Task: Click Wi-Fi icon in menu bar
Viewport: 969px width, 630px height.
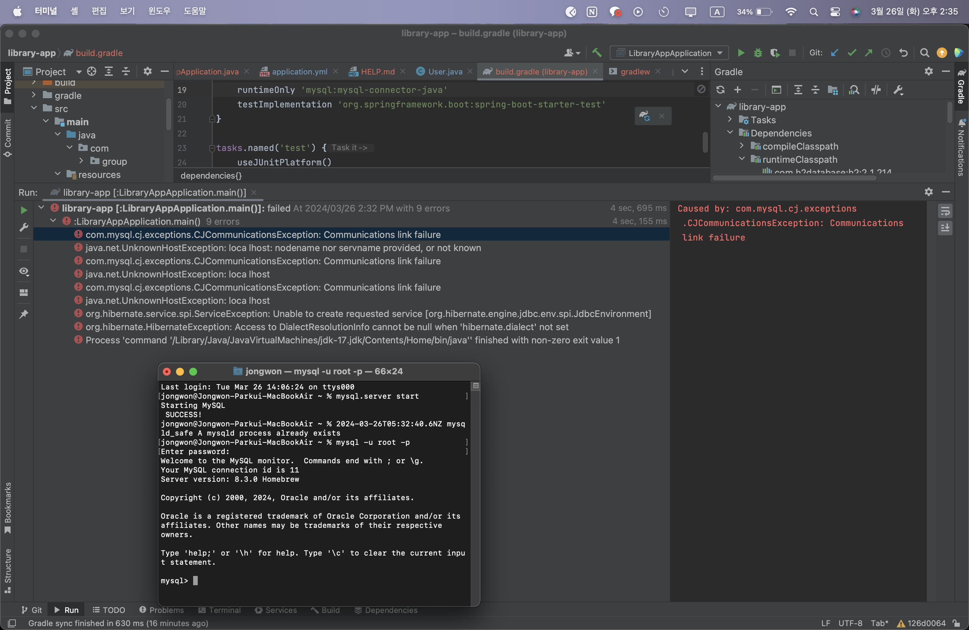Action: tap(790, 12)
